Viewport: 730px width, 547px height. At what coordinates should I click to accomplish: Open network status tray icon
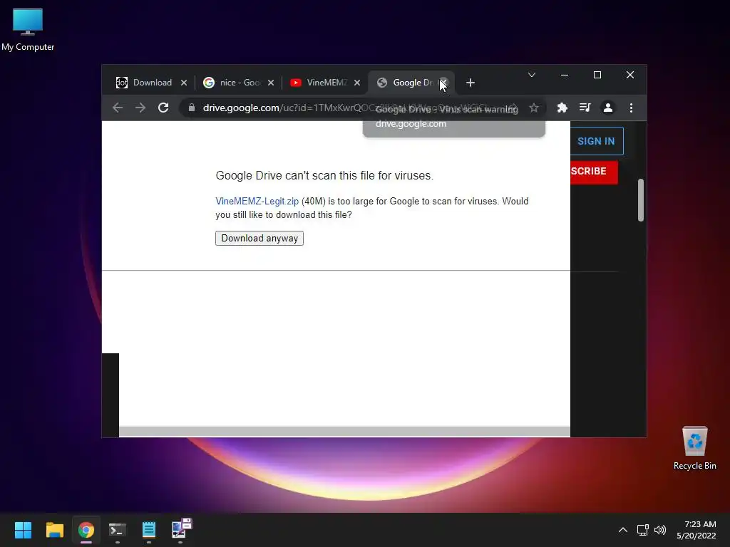coord(643,530)
